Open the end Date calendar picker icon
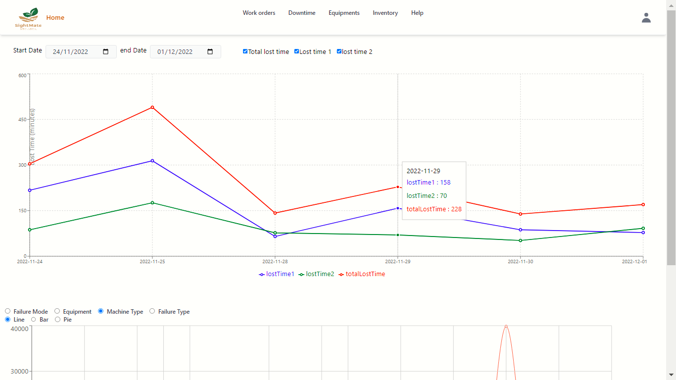Screen dimensions: 676x380 [x=210, y=51]
